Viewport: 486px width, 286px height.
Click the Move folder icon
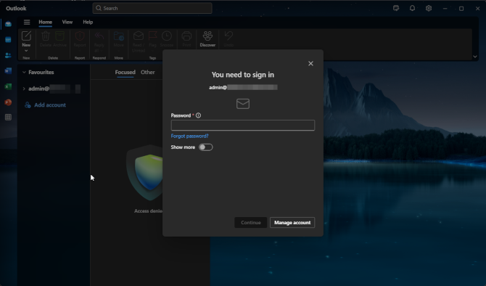point(119,36)
